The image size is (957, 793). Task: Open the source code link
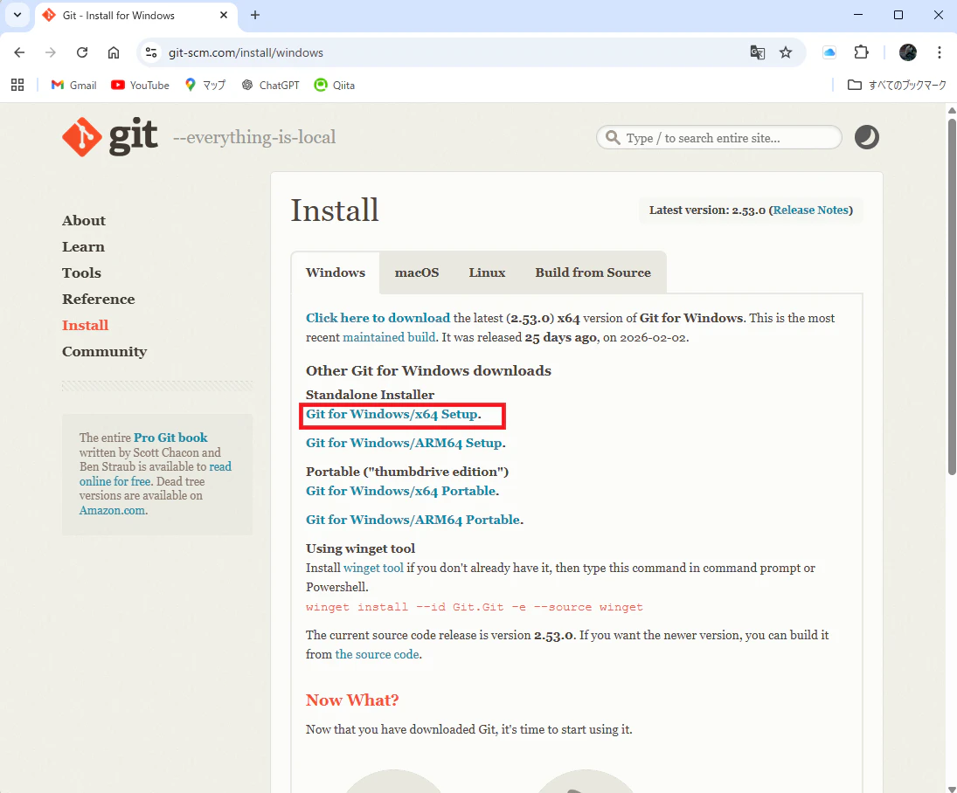(378, 654)
